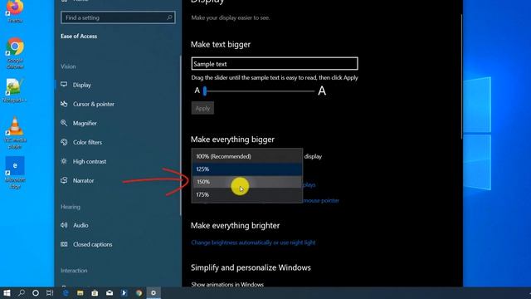Screen dimensions: 531x299
Task: Choose 150% scaling option
Action: tap(247, 182)
